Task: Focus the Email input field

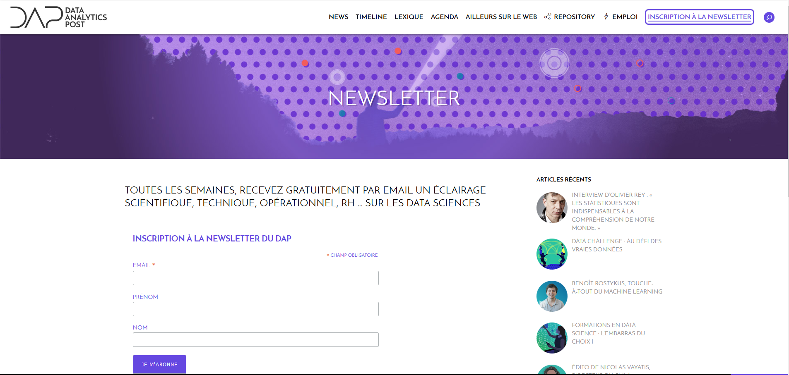Action: pyautogui.click(x=255, y=278)
